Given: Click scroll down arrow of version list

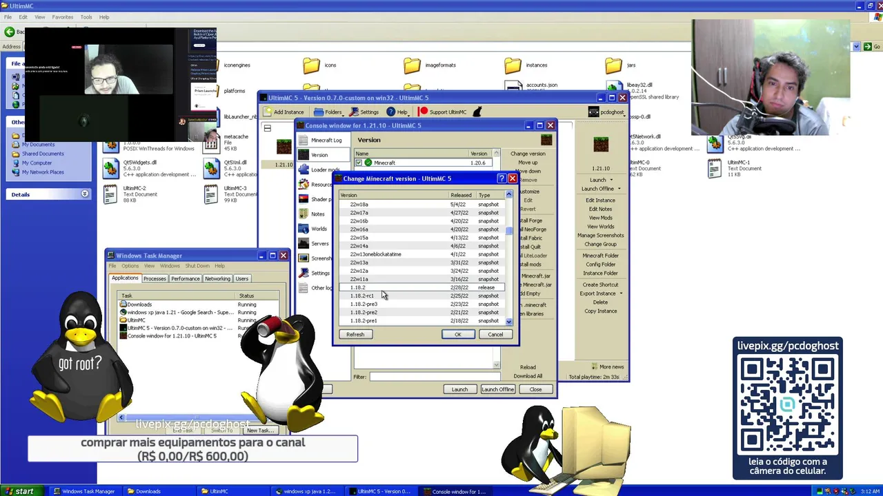Looking at the screenshot, I should coord(509,322).
